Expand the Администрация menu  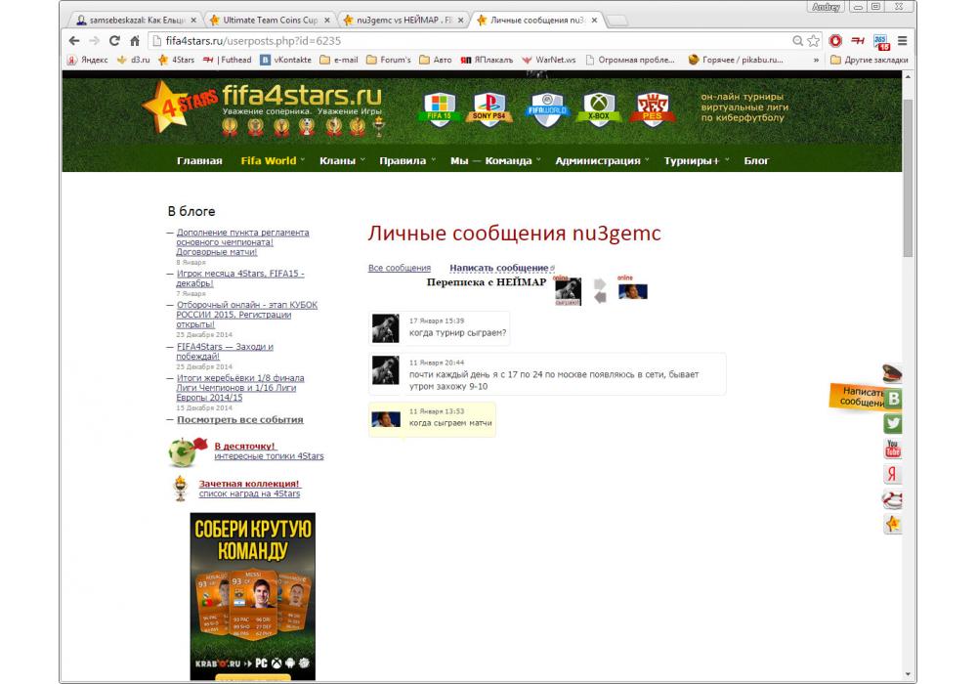tap(602, 160)
